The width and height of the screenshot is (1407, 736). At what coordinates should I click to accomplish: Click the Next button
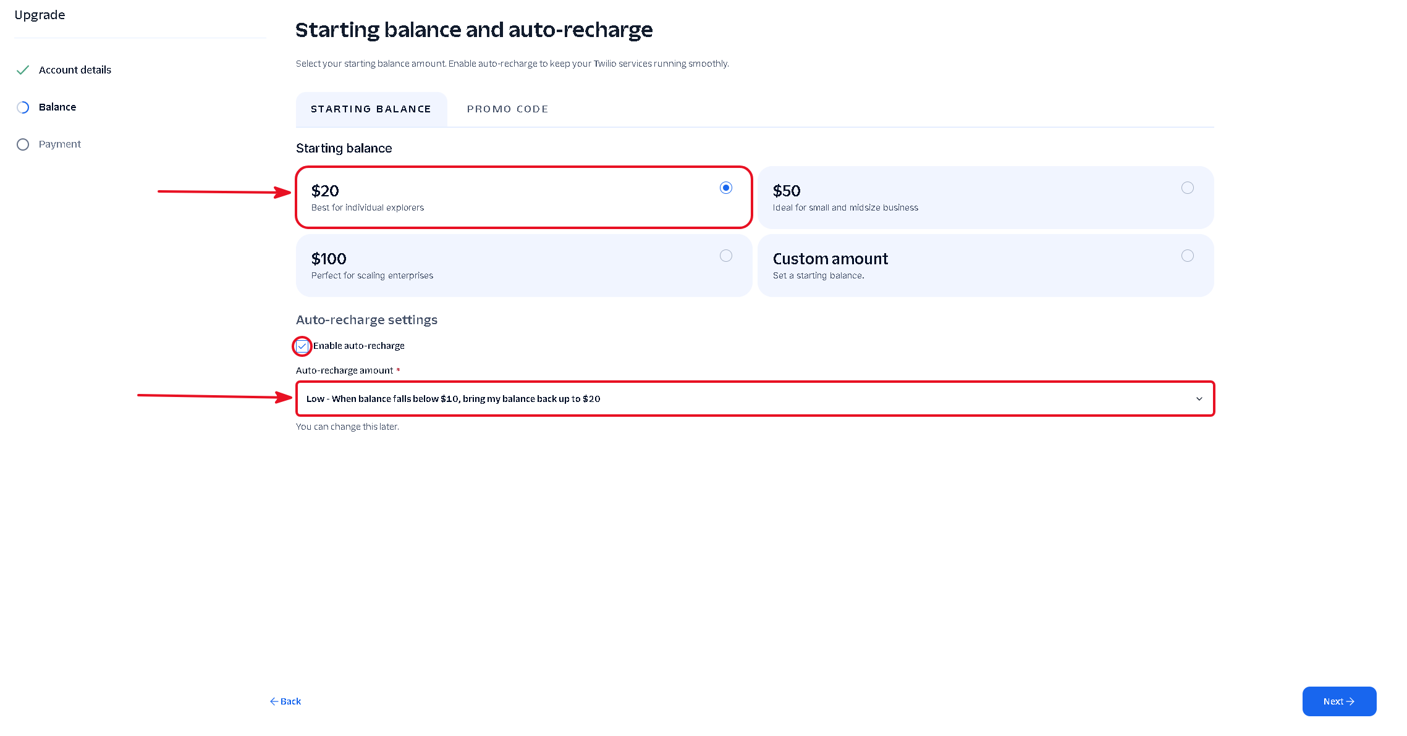[x=1339, y=701]
